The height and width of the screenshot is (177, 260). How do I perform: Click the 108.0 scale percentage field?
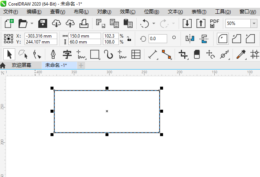click(x=111, y=42)
